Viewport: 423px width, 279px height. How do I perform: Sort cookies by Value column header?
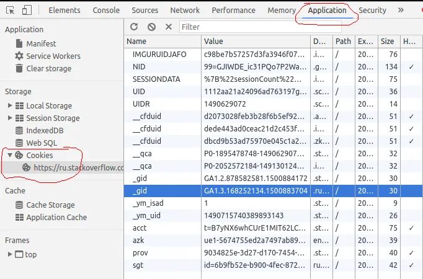pos(256,42)
